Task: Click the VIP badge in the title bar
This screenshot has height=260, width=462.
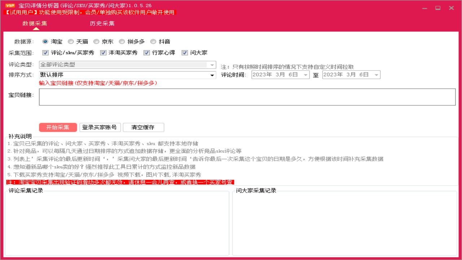Action: [x=10, y=5]
